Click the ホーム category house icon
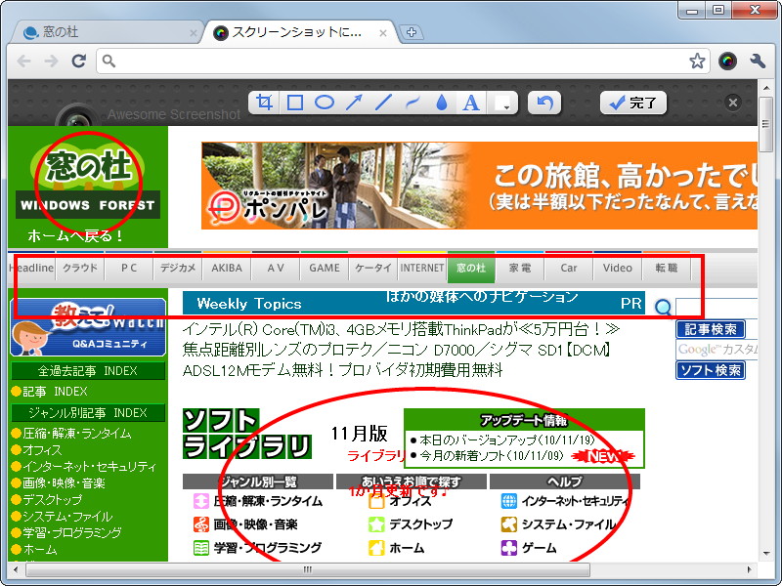The height and width of the screenshot is (586, 782). (x=376, y=548)
